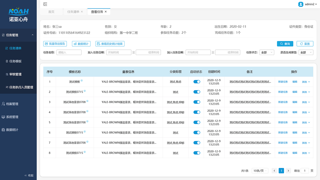
Task: Disable the 启动状态 switch in row 1
Action: (x=197, y=82)
